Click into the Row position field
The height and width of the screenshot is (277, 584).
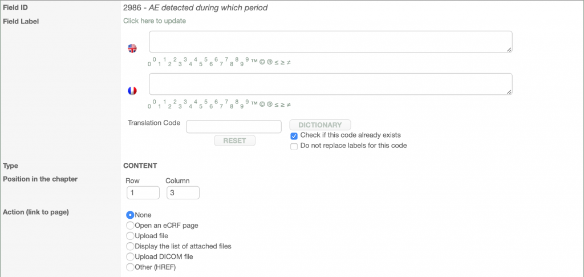point(143,193)
